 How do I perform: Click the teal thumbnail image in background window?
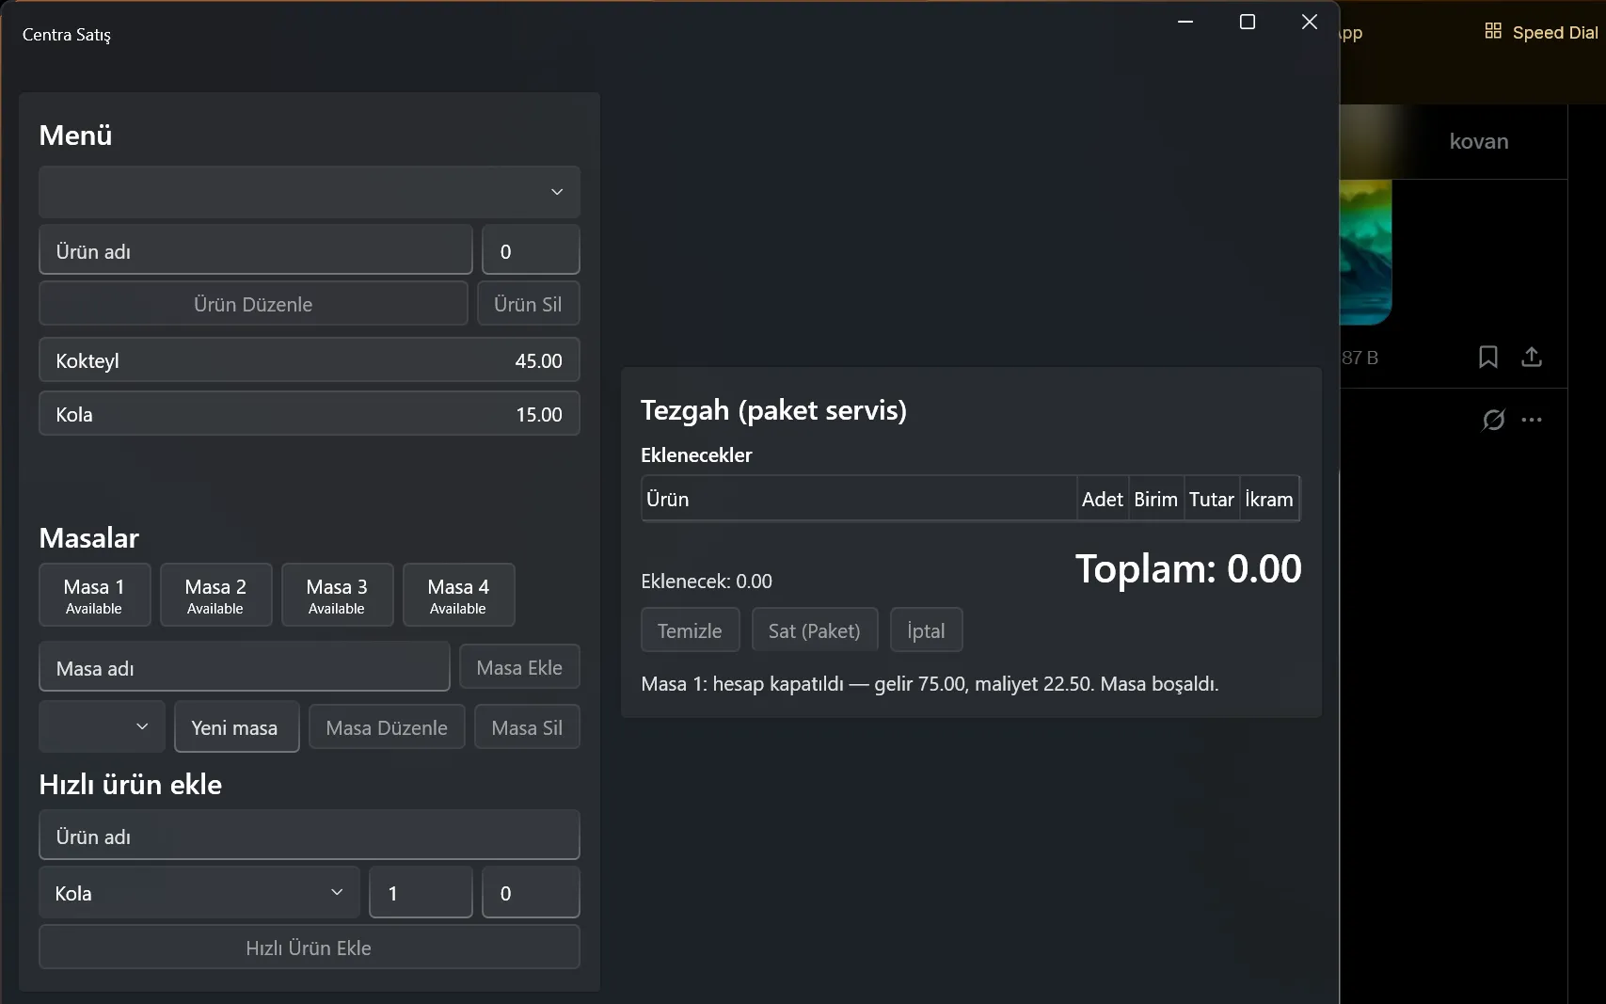(x=1365, y=251)
